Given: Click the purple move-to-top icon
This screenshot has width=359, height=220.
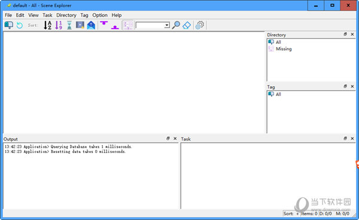Looking at the screenshot, I should (x=104, y=23).
